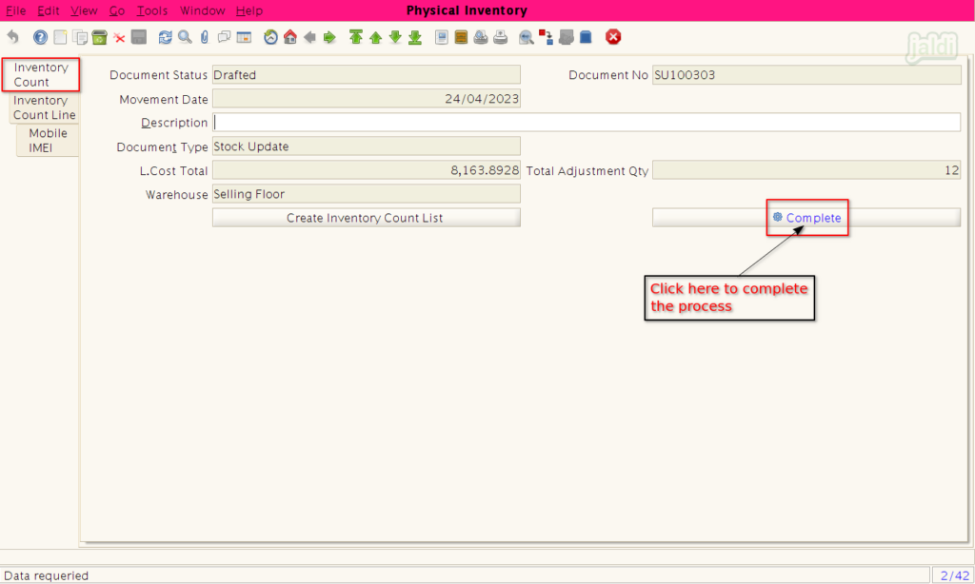Open Archived documents with the cabinet icon
The height and width of the screenshot is (584, 975).
click(461, 37)
